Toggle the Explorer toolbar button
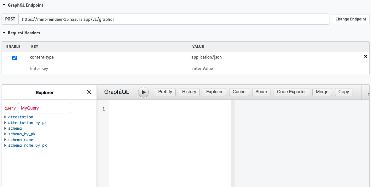Viewport: 371px width, 187px height. (x=214, y=92)
